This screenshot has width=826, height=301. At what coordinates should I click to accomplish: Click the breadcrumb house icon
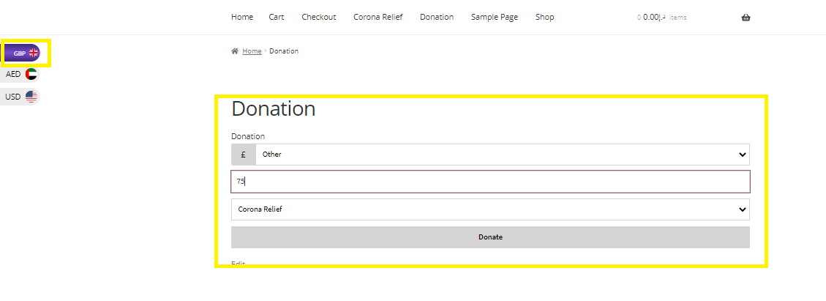(x=235, y=51)
